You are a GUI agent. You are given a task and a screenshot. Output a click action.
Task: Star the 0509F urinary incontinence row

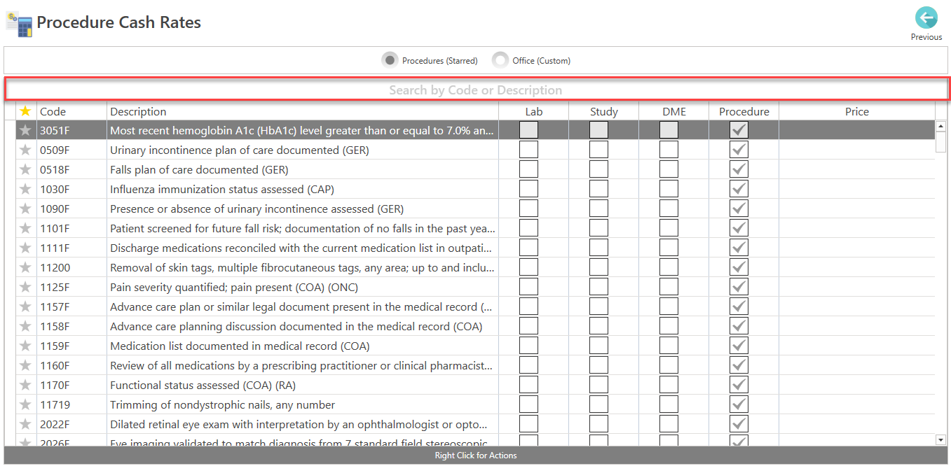click(26, 150)
